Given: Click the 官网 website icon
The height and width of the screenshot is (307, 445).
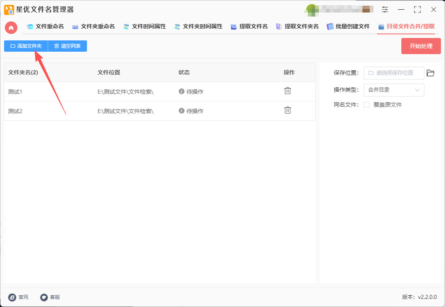Looking at the screenshot, I should [x=12, y=297].
